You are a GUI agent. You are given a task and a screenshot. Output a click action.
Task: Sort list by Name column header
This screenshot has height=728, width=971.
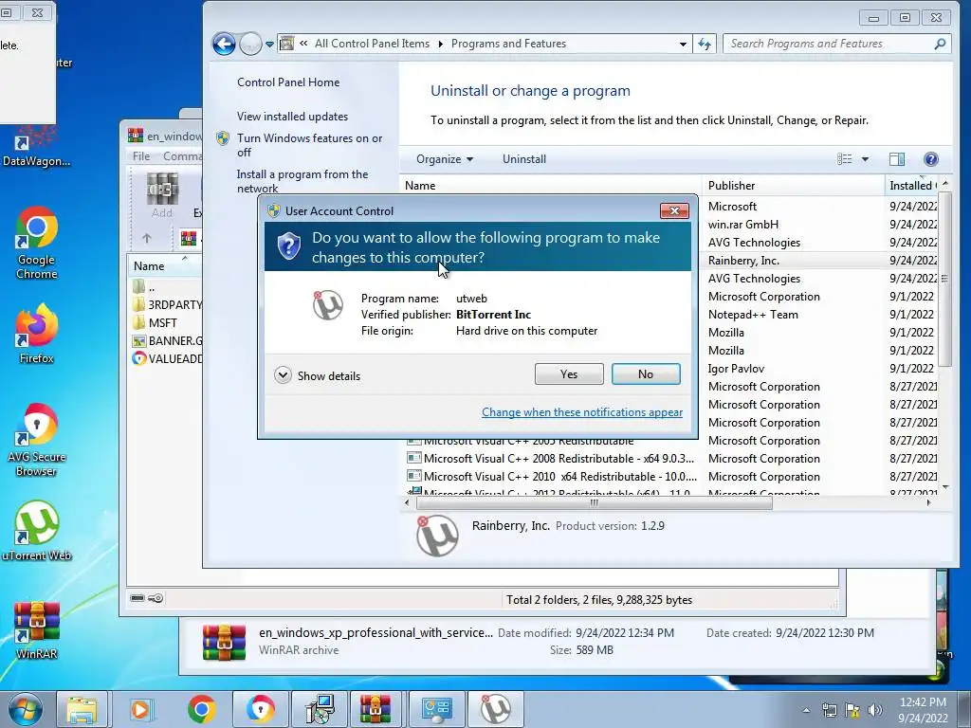(x=551, y=186)
